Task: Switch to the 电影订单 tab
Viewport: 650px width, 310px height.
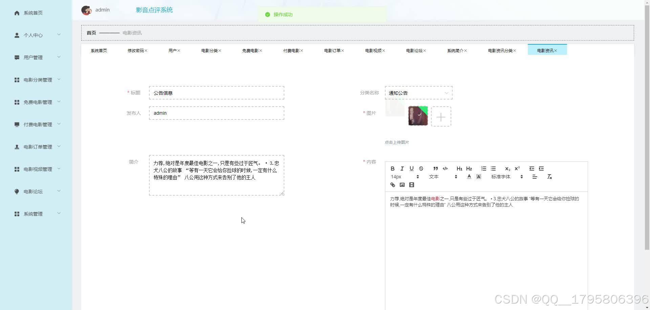Action: [332, 50]
